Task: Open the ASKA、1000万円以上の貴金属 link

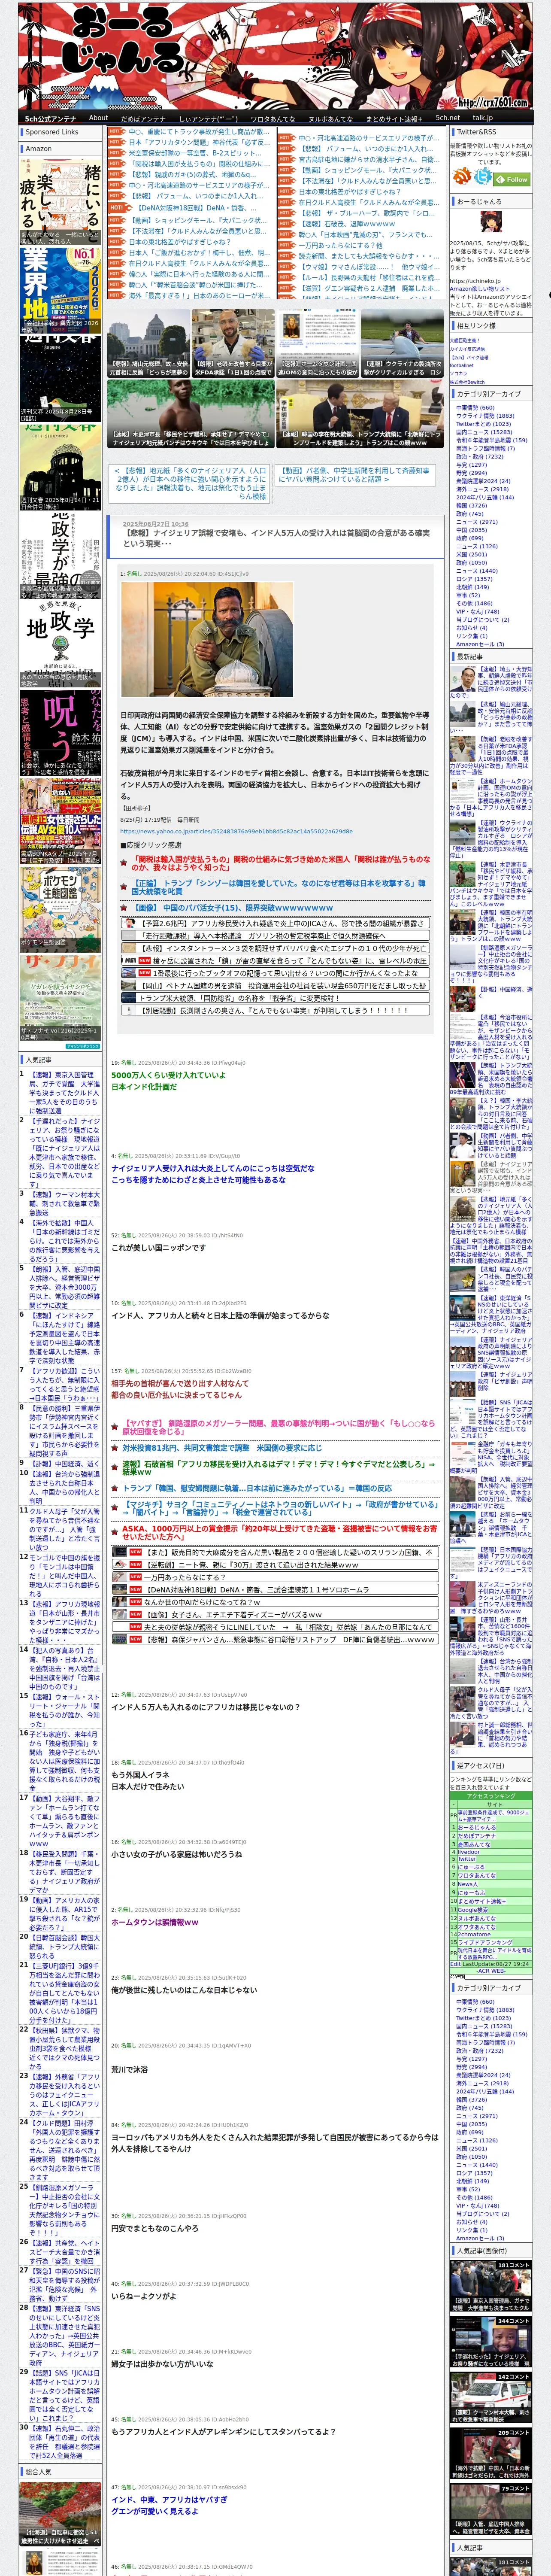Action: click(x=280, y=1533)
